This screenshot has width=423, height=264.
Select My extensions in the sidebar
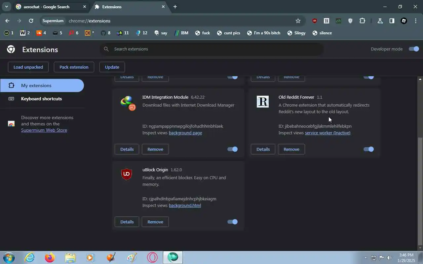point(42,85)
